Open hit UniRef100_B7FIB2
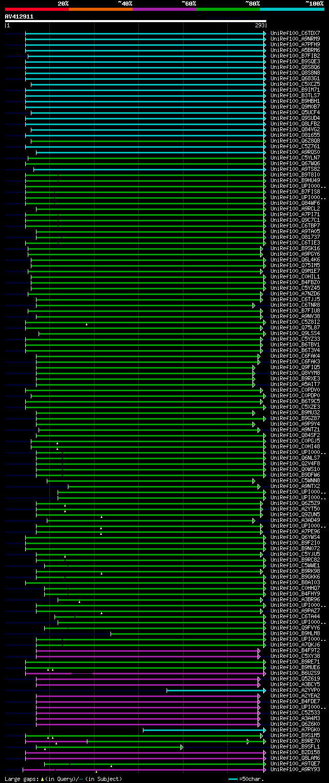 click(x=295, y=56)
